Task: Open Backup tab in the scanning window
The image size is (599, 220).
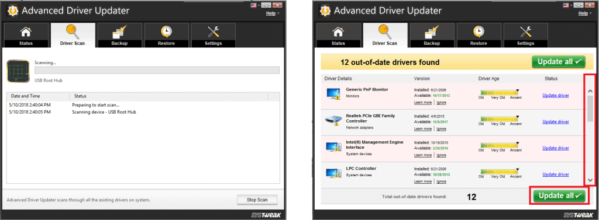Action: click(x=119, y=35)
